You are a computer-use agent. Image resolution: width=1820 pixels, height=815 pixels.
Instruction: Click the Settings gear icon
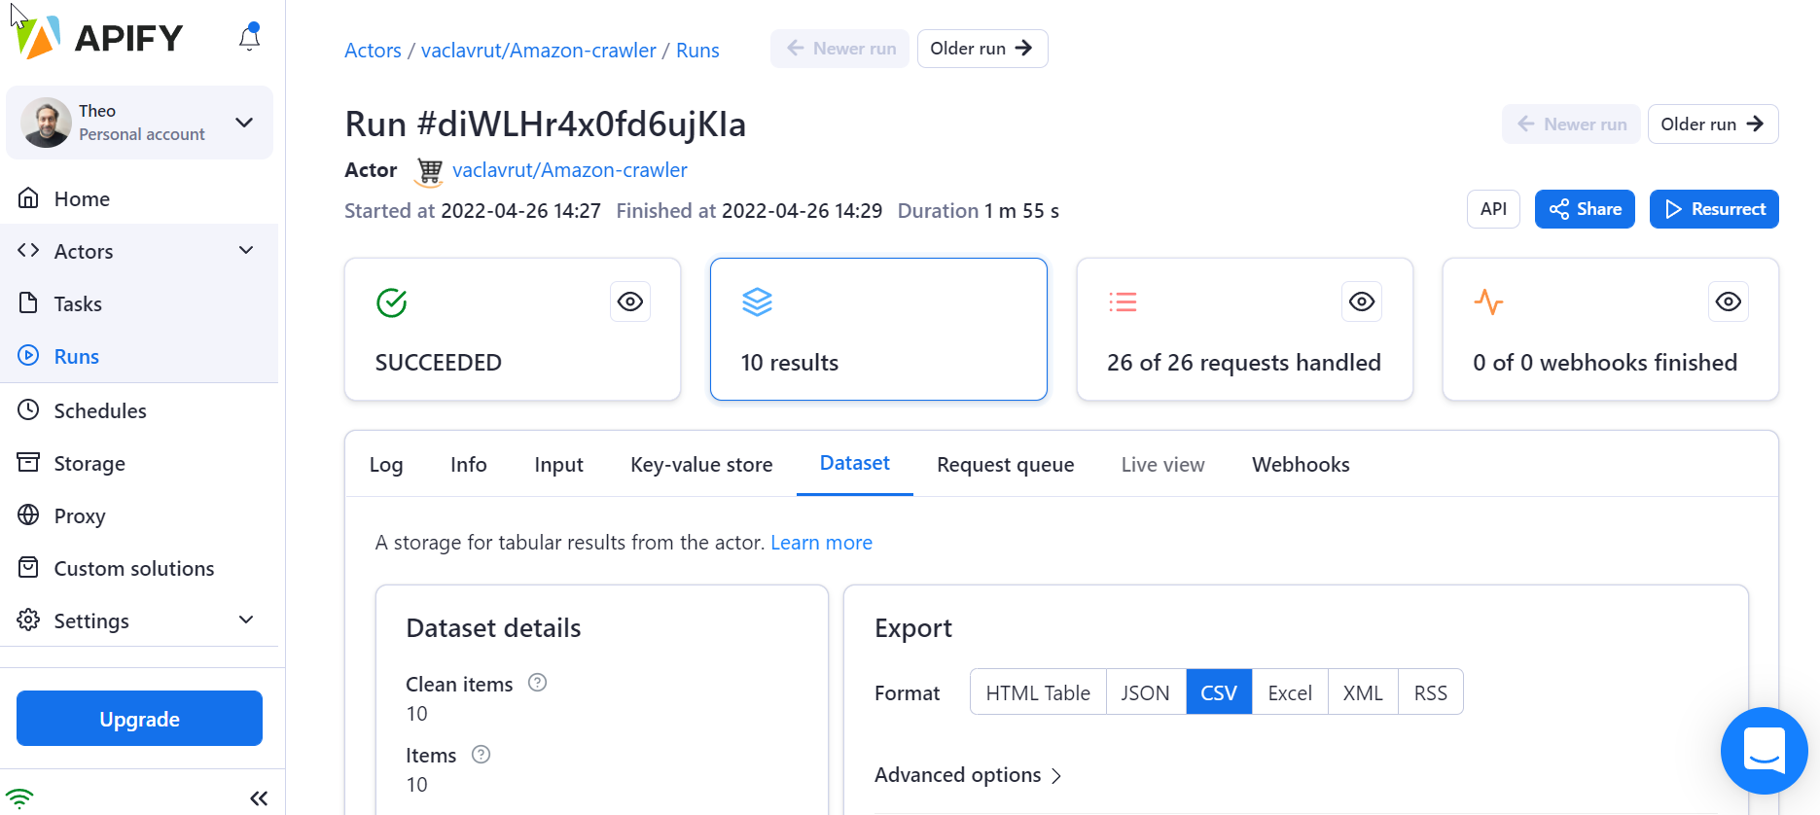(29, 620)
